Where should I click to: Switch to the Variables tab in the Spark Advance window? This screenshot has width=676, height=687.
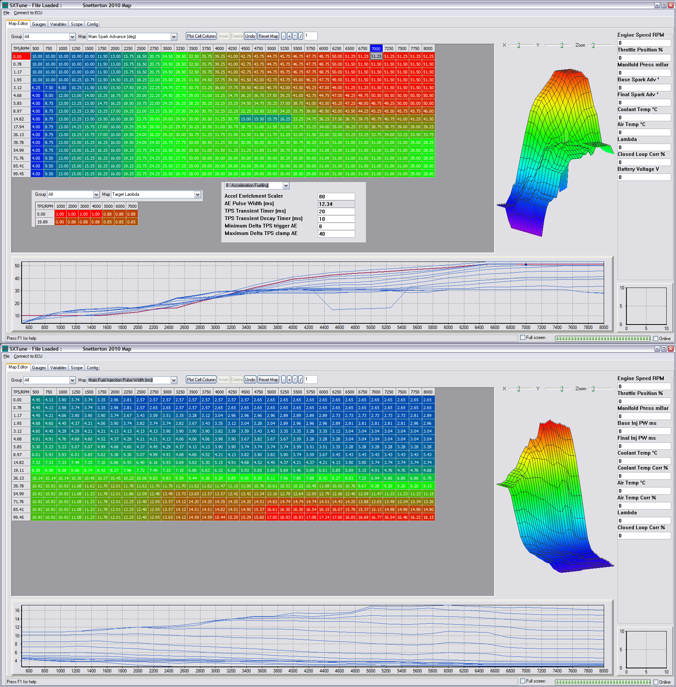click(59, 24)
